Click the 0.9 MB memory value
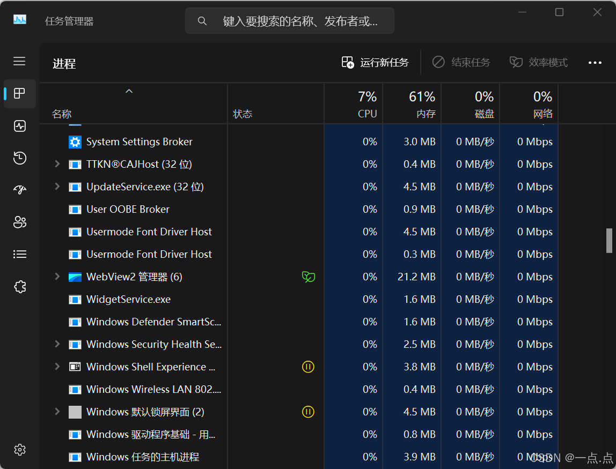616x469 pixels. pos(420,210)
